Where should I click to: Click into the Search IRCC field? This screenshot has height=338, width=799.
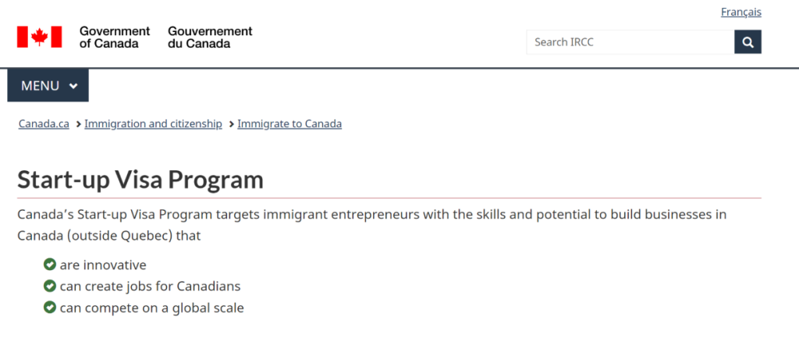click(630, 42)
